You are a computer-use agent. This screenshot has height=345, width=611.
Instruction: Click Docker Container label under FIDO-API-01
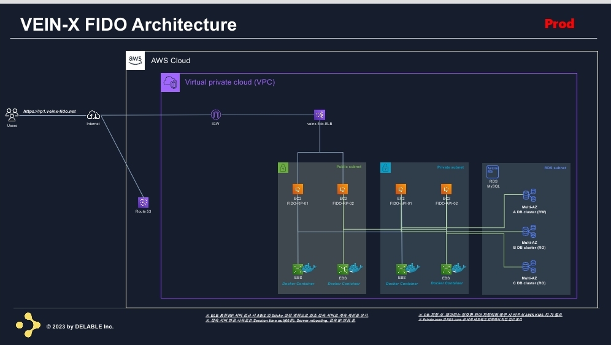[402, 284]
